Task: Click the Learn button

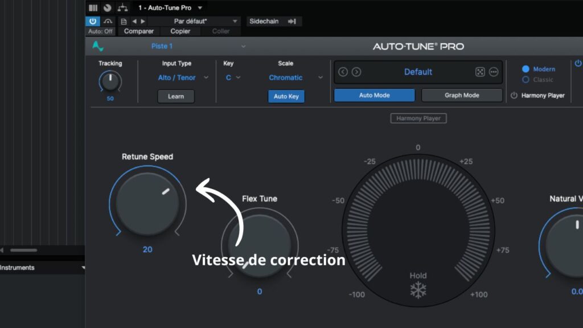Action: click(176, 96)
